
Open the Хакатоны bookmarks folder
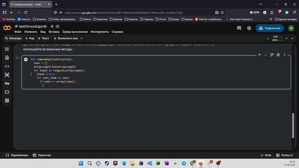[x=100, y=19]
